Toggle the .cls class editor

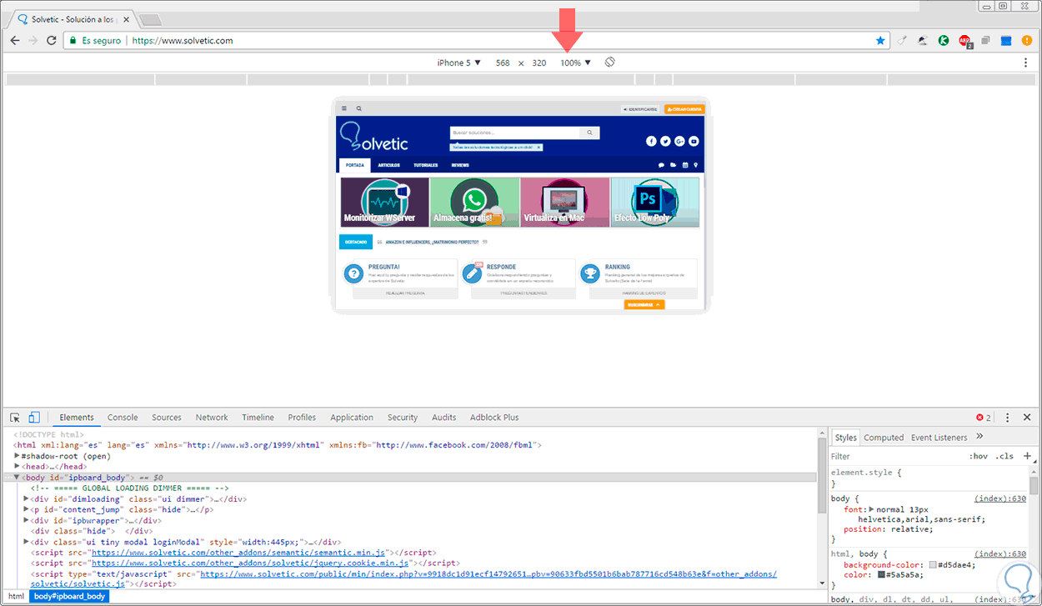click(x=1005, y=456)
